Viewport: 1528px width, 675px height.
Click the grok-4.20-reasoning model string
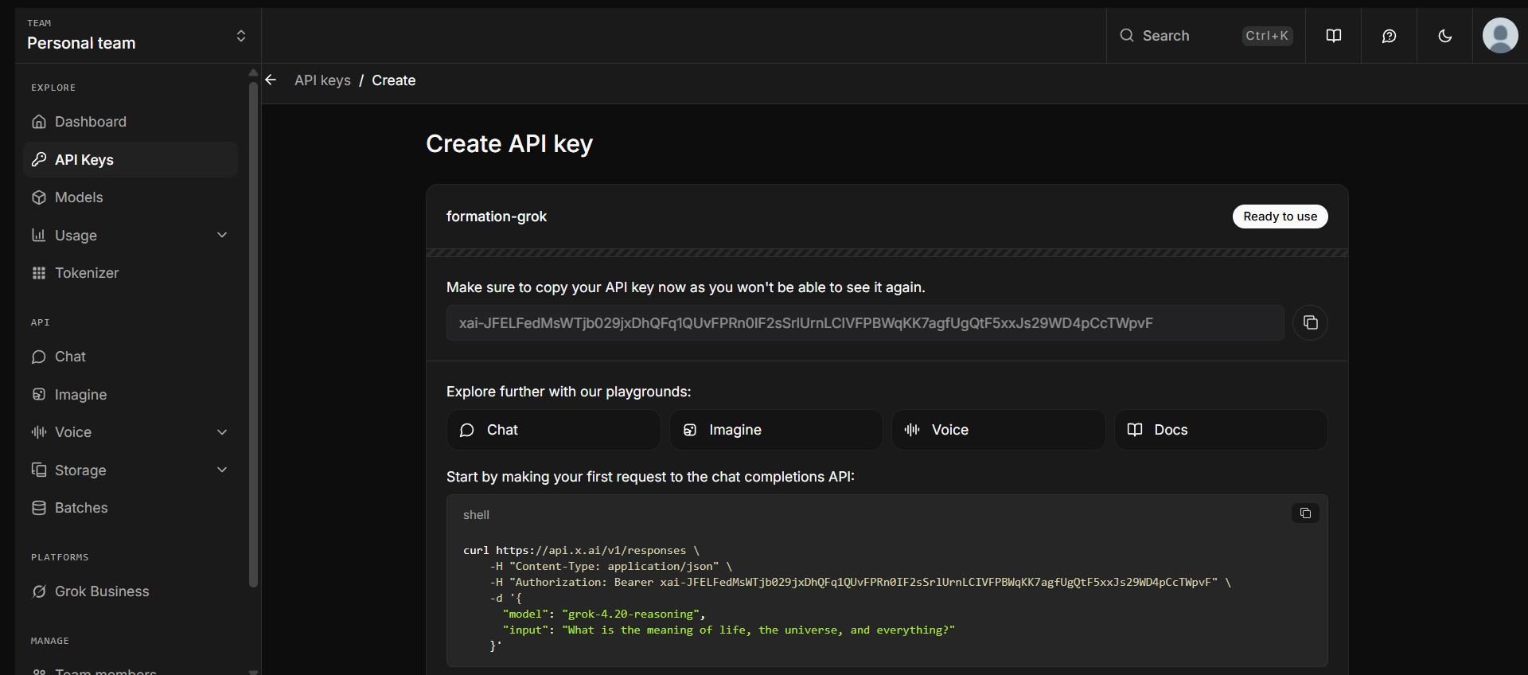tap(630, 614)
